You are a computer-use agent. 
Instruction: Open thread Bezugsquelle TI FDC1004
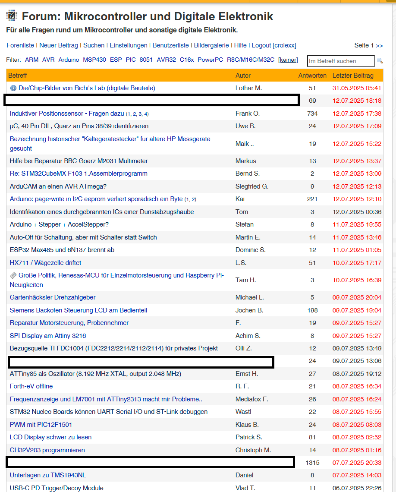(114, 348)
